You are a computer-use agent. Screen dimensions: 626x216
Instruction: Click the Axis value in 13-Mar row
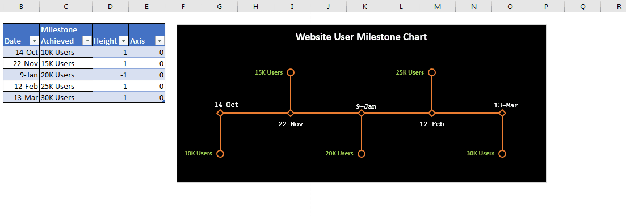(x=147, y=97)
